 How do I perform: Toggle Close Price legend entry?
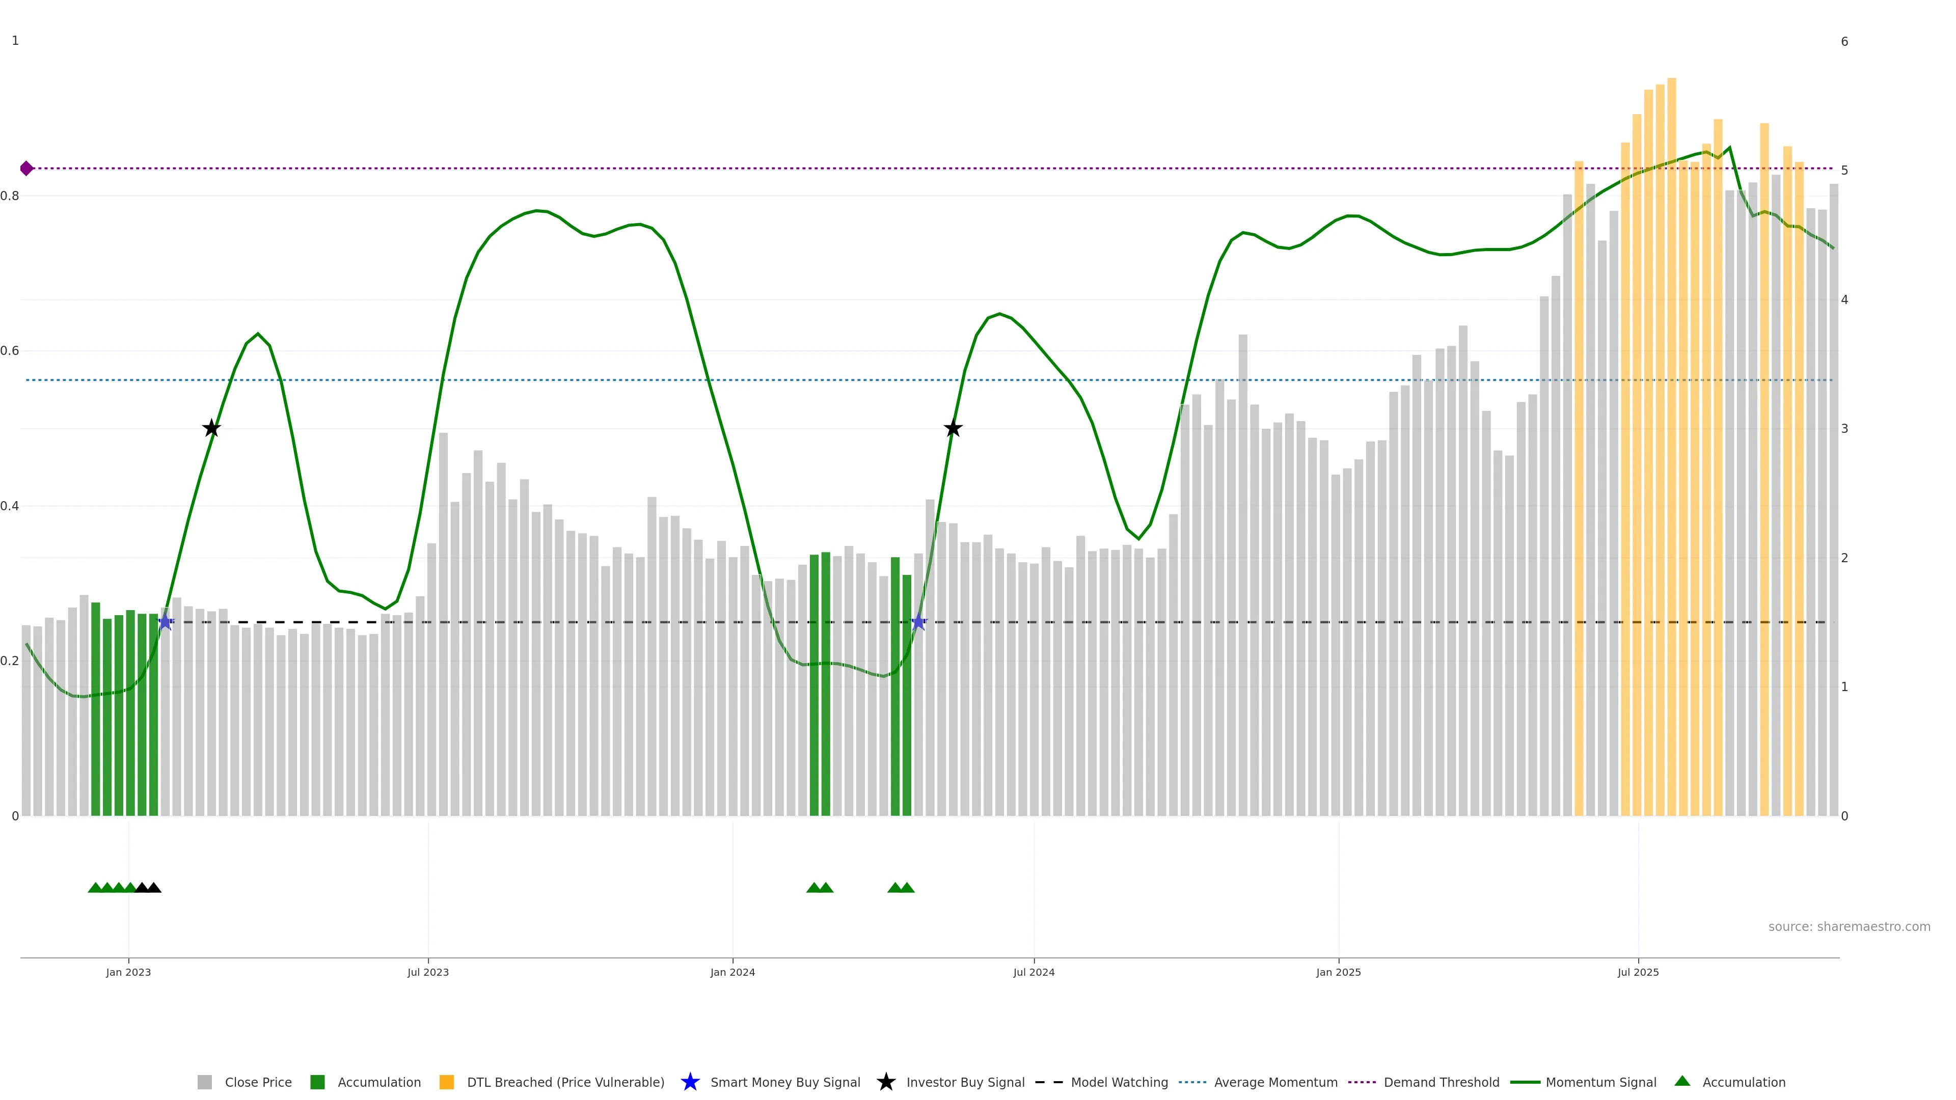pos(257,1083)
